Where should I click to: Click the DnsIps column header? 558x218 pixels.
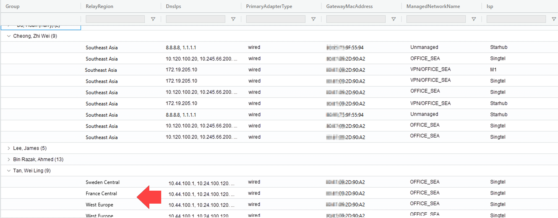[173, 6]
